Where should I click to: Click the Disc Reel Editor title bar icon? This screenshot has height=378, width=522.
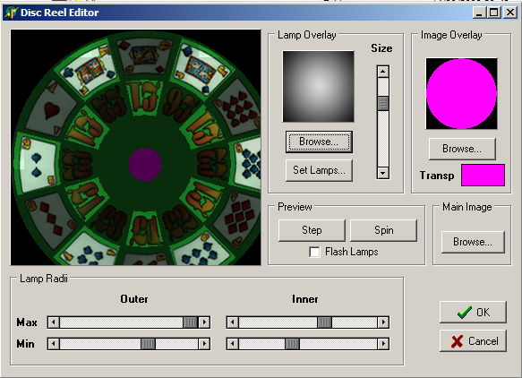pos(11,13)
